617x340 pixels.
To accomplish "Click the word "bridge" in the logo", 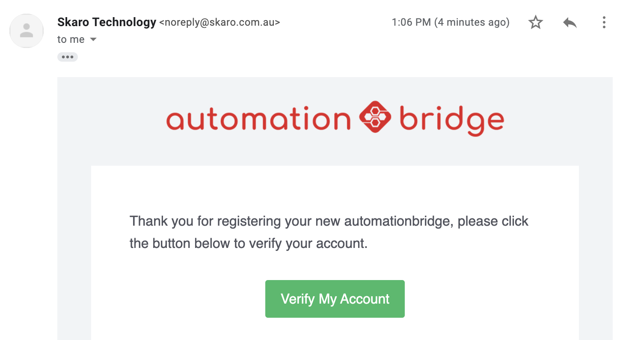I will (452, 119).
